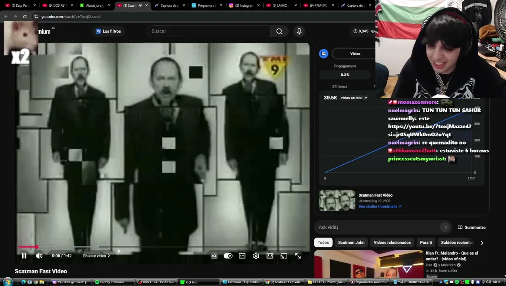The width and height of the screenshot is (506, 286).
Task: Pause the Scatman video
Action: [x=24, y=256]
